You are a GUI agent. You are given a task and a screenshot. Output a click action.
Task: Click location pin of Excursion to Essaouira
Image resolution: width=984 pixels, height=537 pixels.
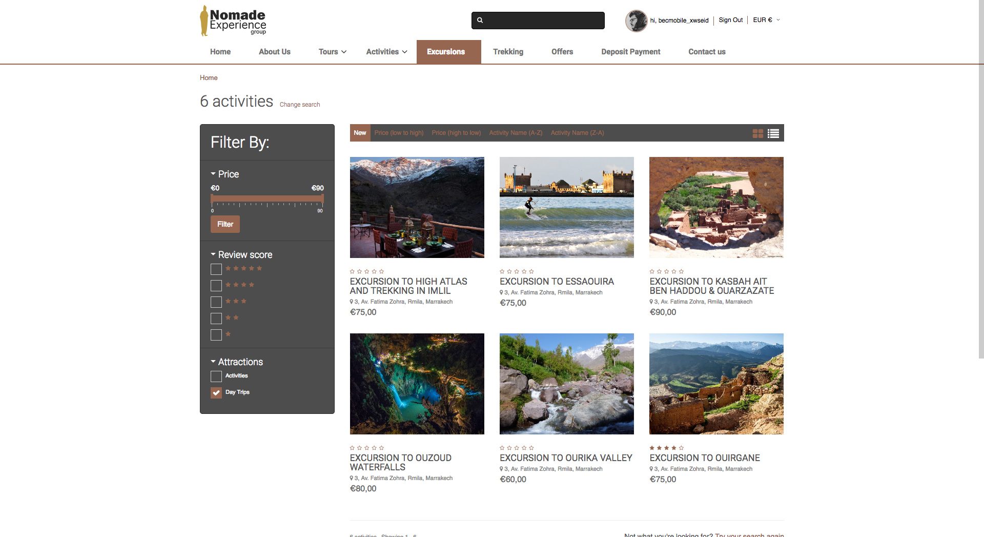coord(501,292)
